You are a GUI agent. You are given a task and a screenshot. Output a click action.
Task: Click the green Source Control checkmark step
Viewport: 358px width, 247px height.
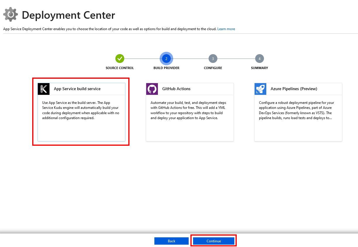(120, 59)
